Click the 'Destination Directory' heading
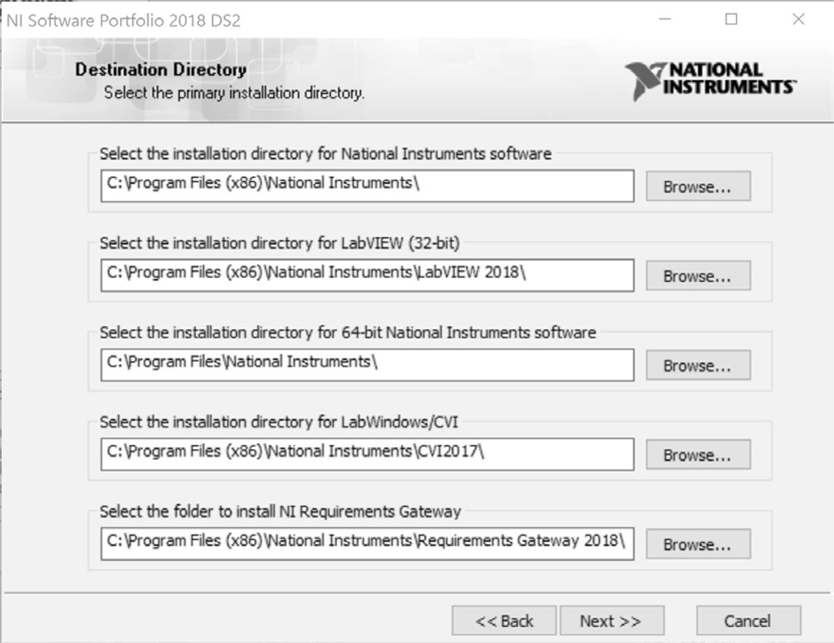 (160, 70)
